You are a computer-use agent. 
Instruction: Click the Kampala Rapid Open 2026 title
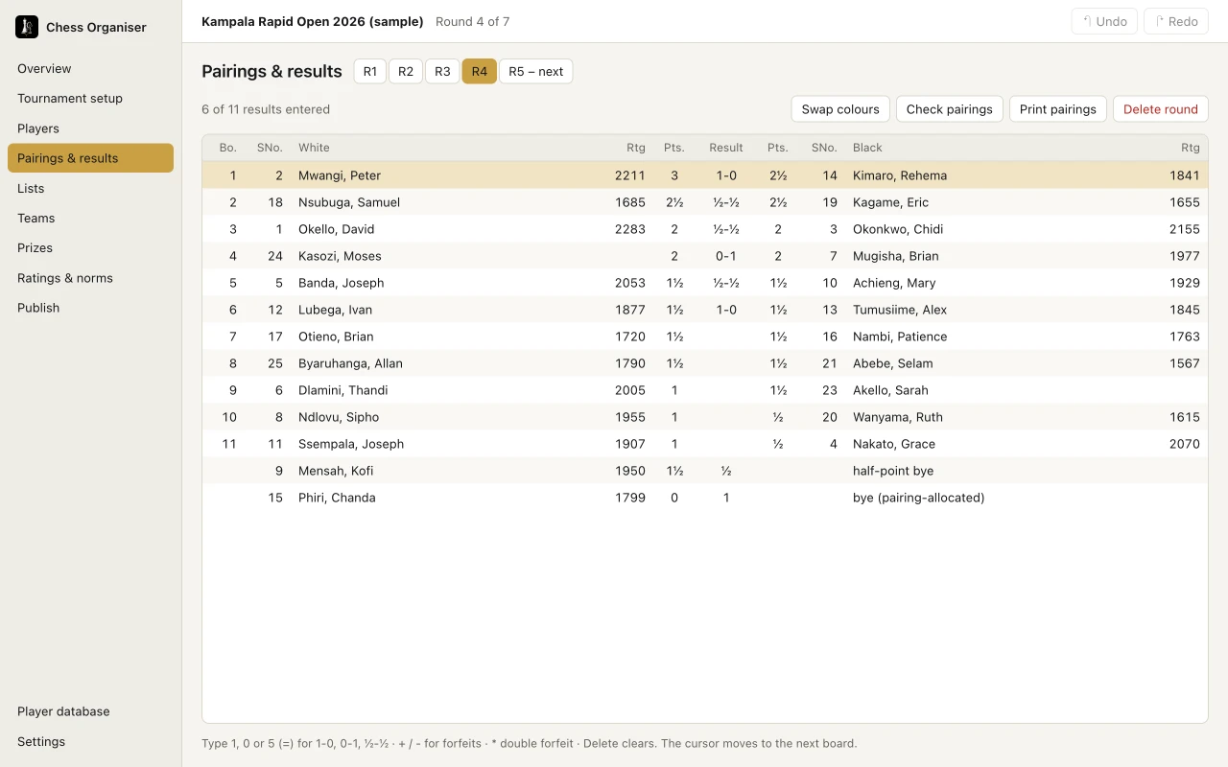pos(314,21)
